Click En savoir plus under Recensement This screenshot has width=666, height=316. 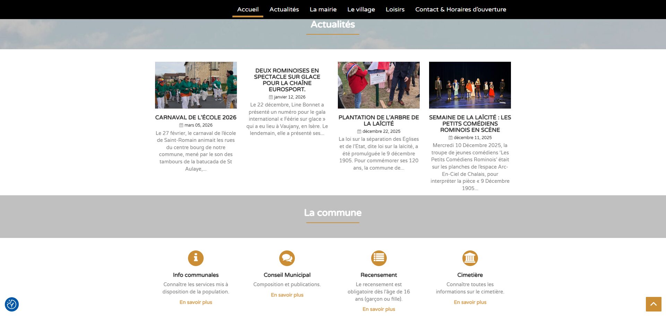pyautogui.click(x=379, y=309)
